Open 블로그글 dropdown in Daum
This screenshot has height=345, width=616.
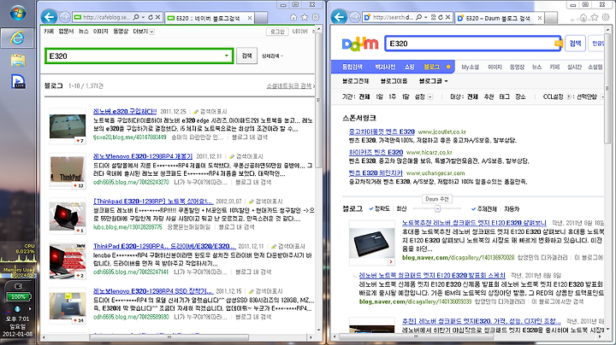[x=433, y=81]
